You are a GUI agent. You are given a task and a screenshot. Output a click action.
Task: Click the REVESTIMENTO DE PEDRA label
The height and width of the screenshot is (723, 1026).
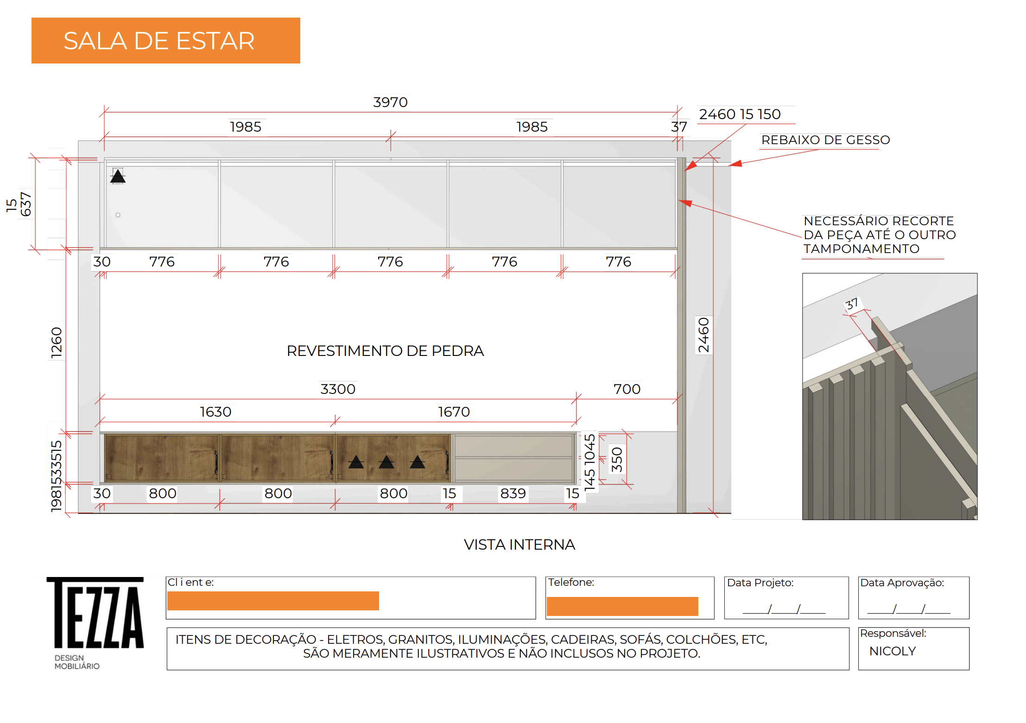pyautogui.click(x=385, y=351)
